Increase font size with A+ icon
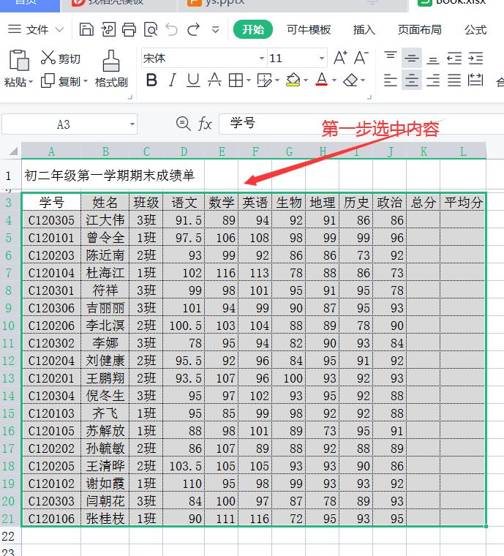 340,58
